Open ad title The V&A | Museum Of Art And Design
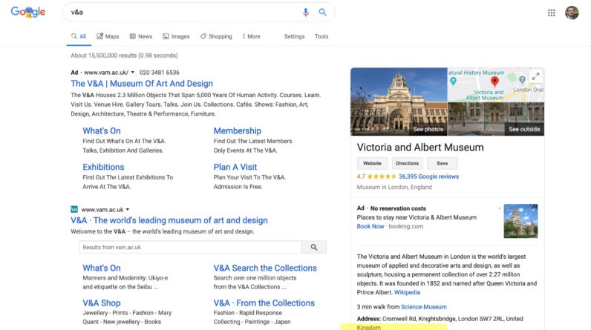The height and width of the screenshot is (330, 591). pos(142,84)
